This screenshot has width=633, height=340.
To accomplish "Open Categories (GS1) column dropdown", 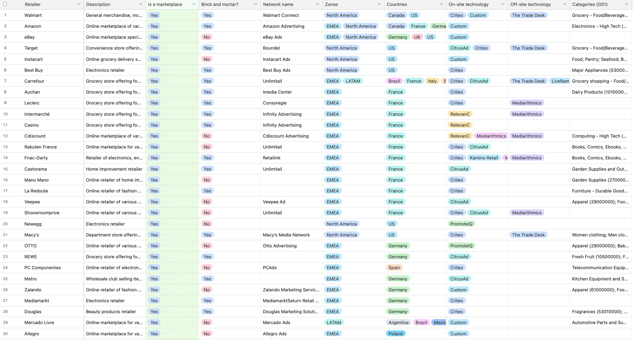I will pyautogui.click(x=626, y=4).
